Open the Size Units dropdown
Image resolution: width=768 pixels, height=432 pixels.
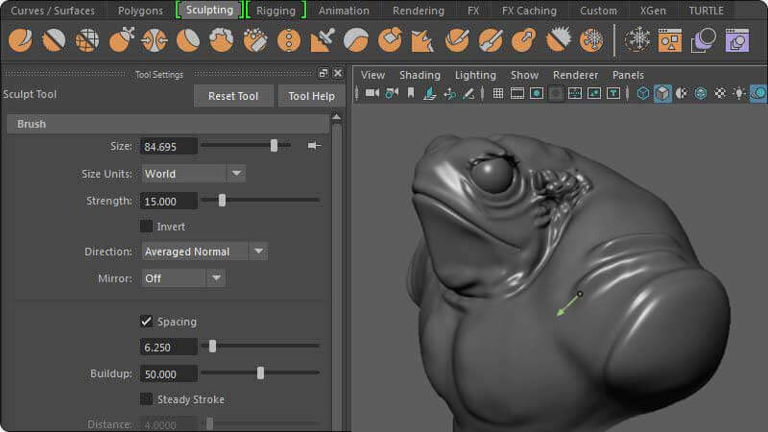tap(193, 174)
